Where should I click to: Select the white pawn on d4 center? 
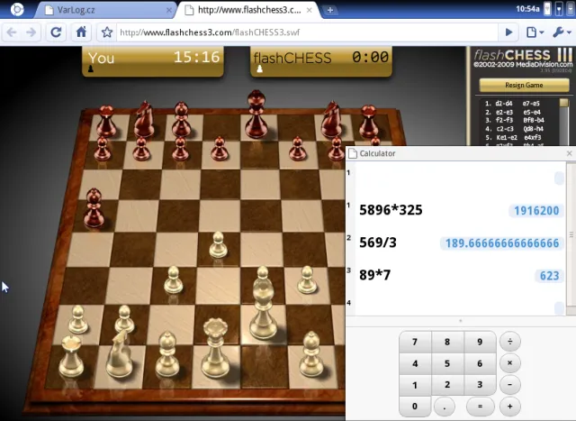(x=218, y=244)
